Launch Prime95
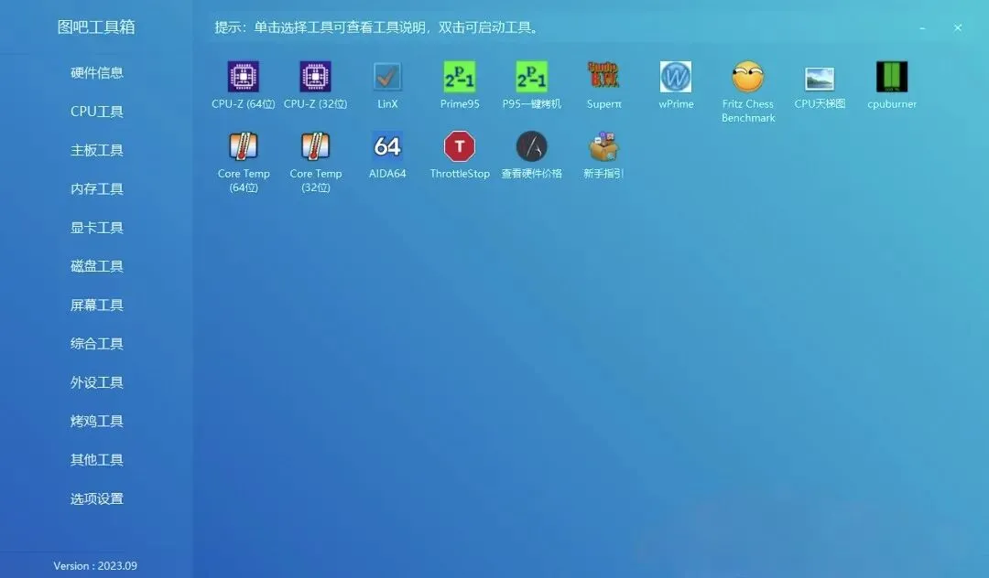The height and width of the screenshot is (578, 989). point(459,79)
